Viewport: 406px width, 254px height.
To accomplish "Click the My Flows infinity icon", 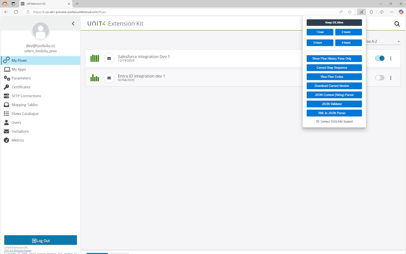I will pyautogui.click(x=7, y=60).
